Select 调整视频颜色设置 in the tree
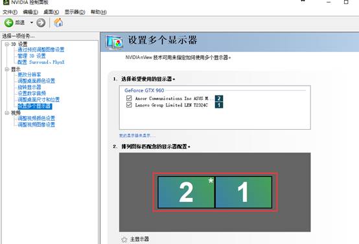The image size is (359, 244). pyautogui.click(x=36, y=118)
